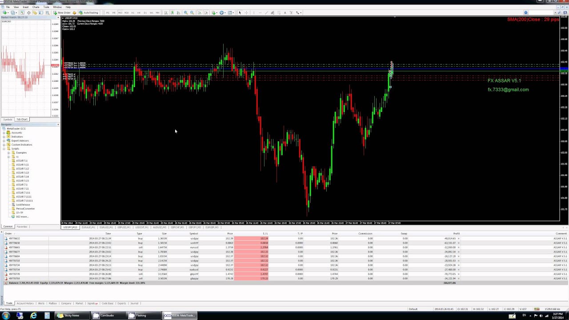Open the Templates toolbar icon

[x=230, y=12]
